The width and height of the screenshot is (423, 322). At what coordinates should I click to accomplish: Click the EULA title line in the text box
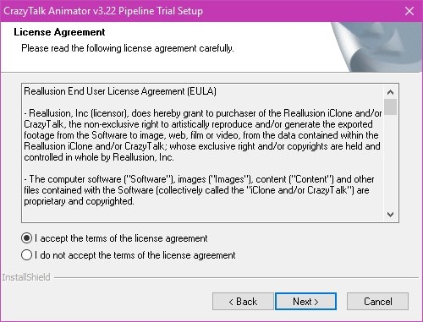point(120,91)
